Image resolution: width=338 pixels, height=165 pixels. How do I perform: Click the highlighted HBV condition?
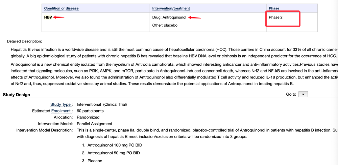click(48, 17)
